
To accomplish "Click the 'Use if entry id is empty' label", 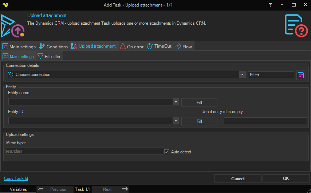I will click(x=222, y=112).
